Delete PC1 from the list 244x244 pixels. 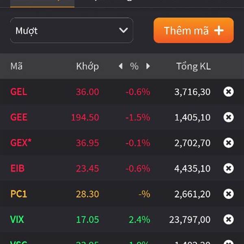coord(229,194)
